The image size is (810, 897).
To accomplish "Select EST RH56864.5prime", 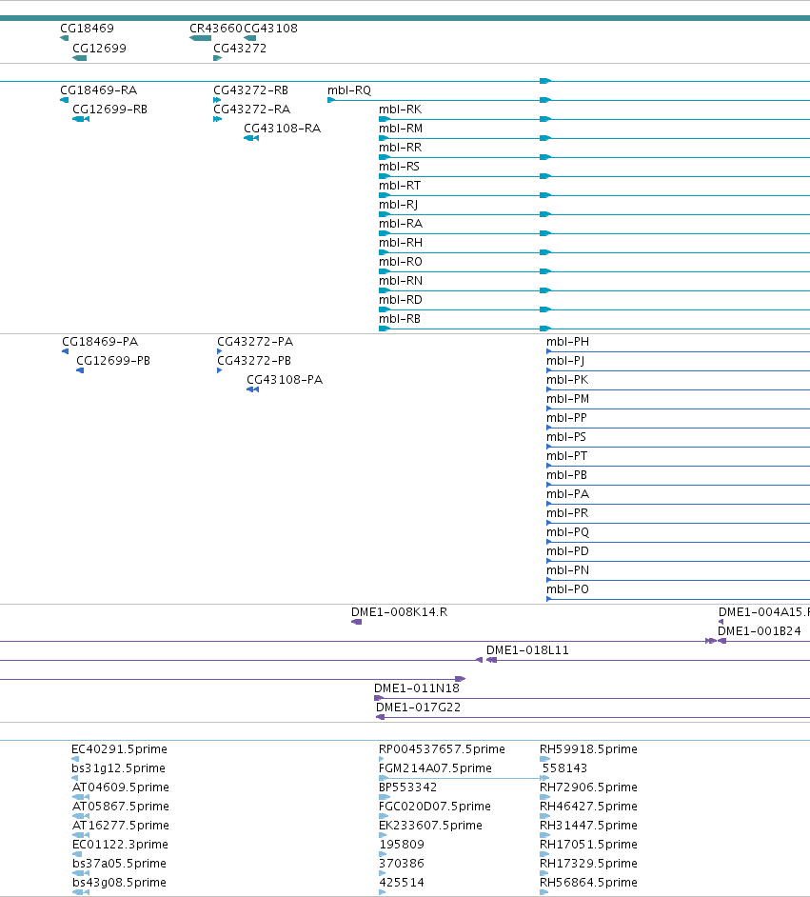I will pos(588,882).
